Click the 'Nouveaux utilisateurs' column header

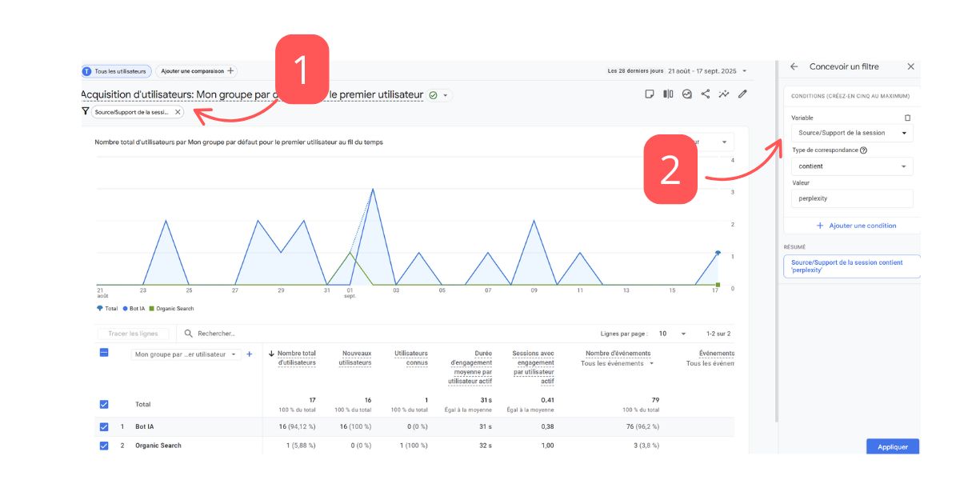(357, 358)
